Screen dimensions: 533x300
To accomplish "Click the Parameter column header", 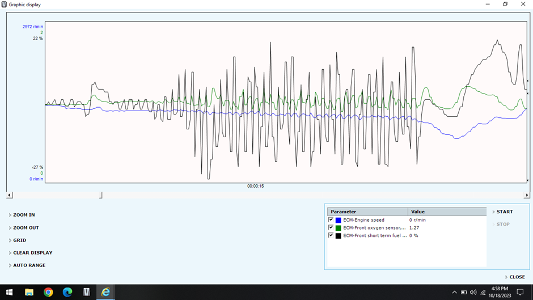I will coord(367,212).
